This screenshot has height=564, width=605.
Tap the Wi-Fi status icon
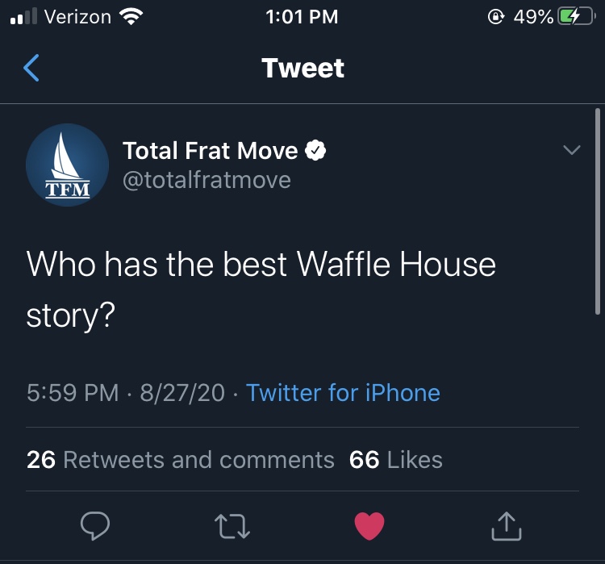[x=131, y=17]
